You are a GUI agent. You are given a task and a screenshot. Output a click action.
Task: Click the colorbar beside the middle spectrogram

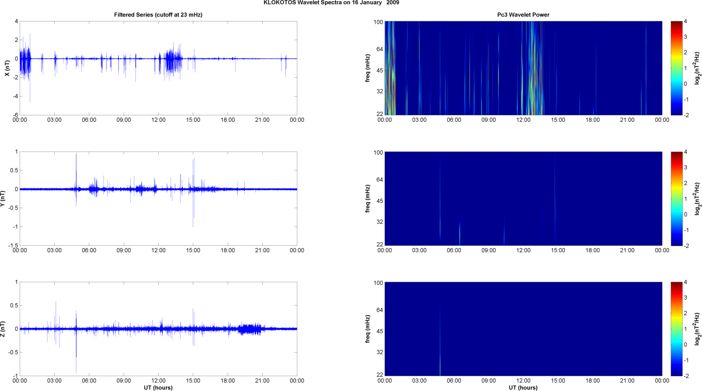(x=676, y=198)
